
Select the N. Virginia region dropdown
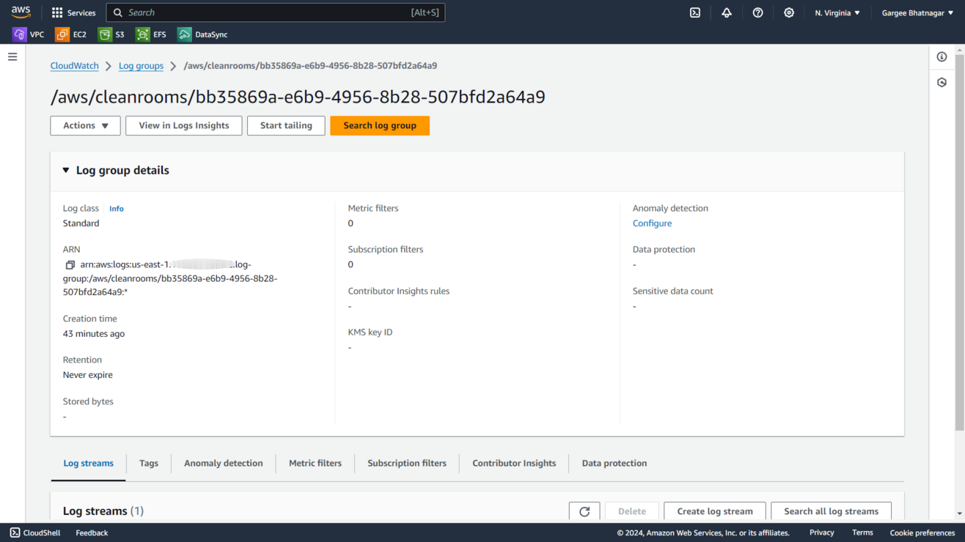tap(837, 12)
